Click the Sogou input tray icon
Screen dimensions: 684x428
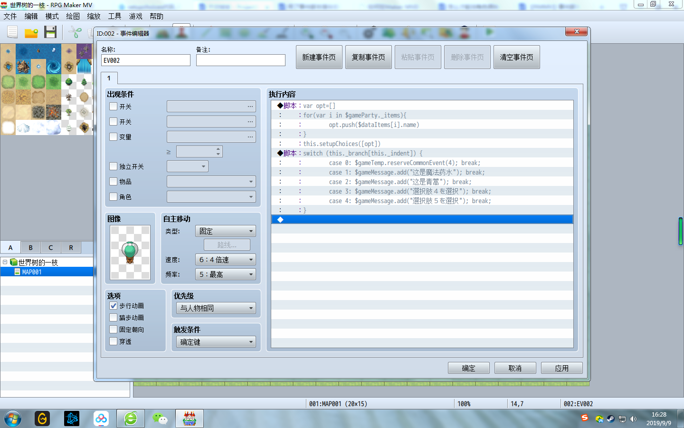coord(585,418)
